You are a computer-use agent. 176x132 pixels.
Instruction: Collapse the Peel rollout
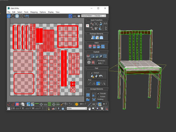click(x=86, y=68)
